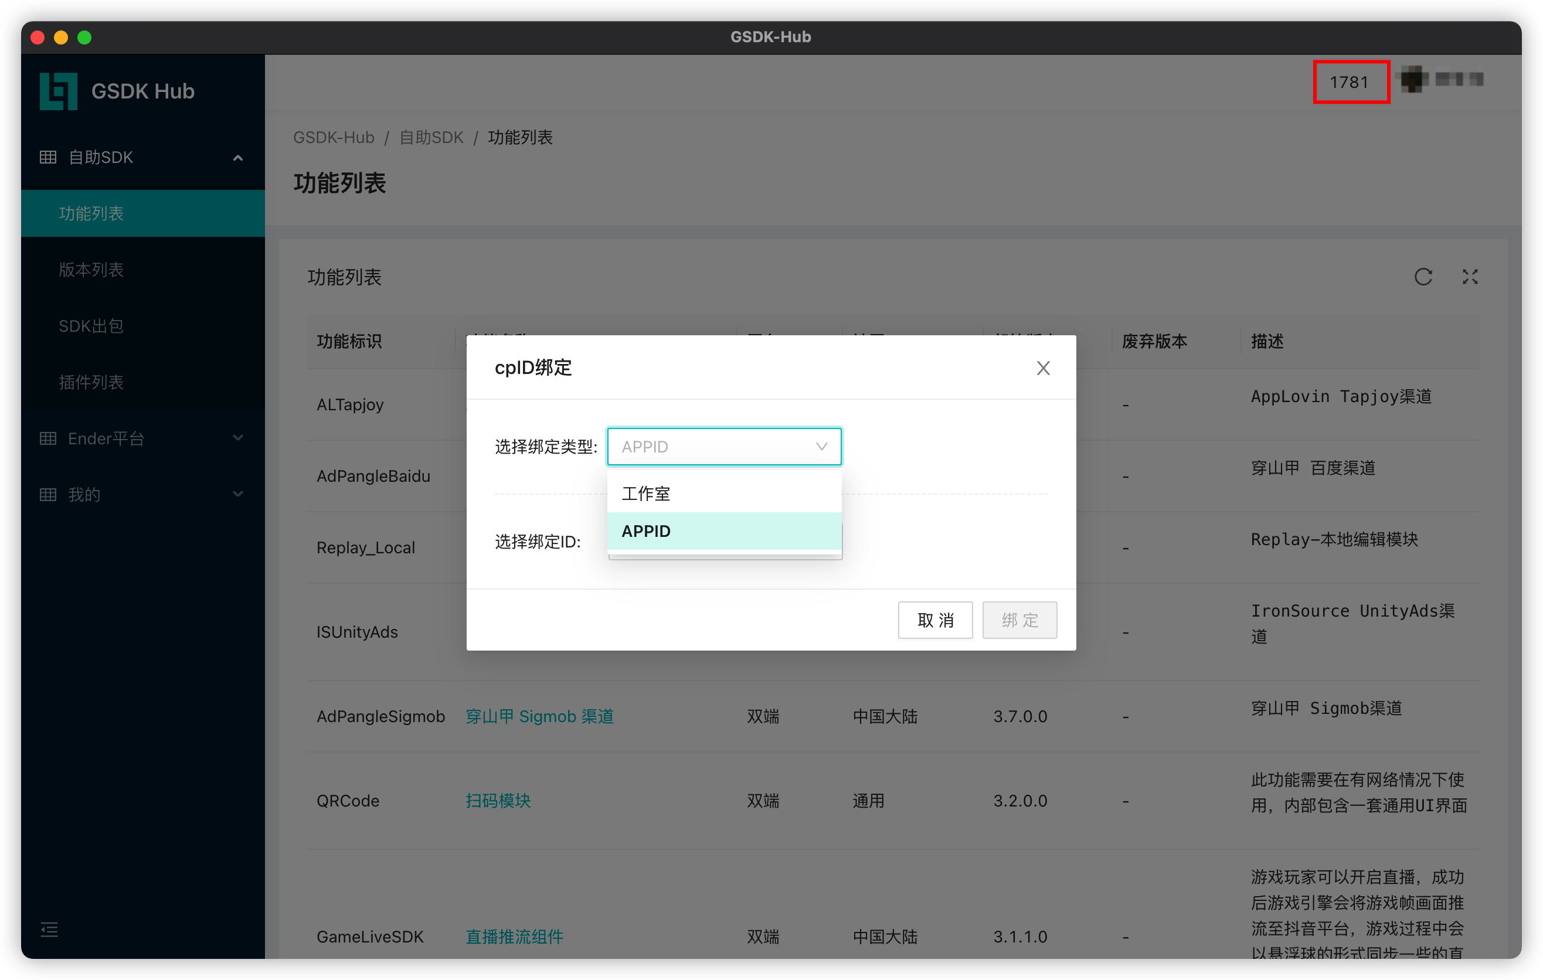Viewport: 1543px width, 980px height.
Task: Click the 废弃版本 column header
Action: coord(1155,341)
